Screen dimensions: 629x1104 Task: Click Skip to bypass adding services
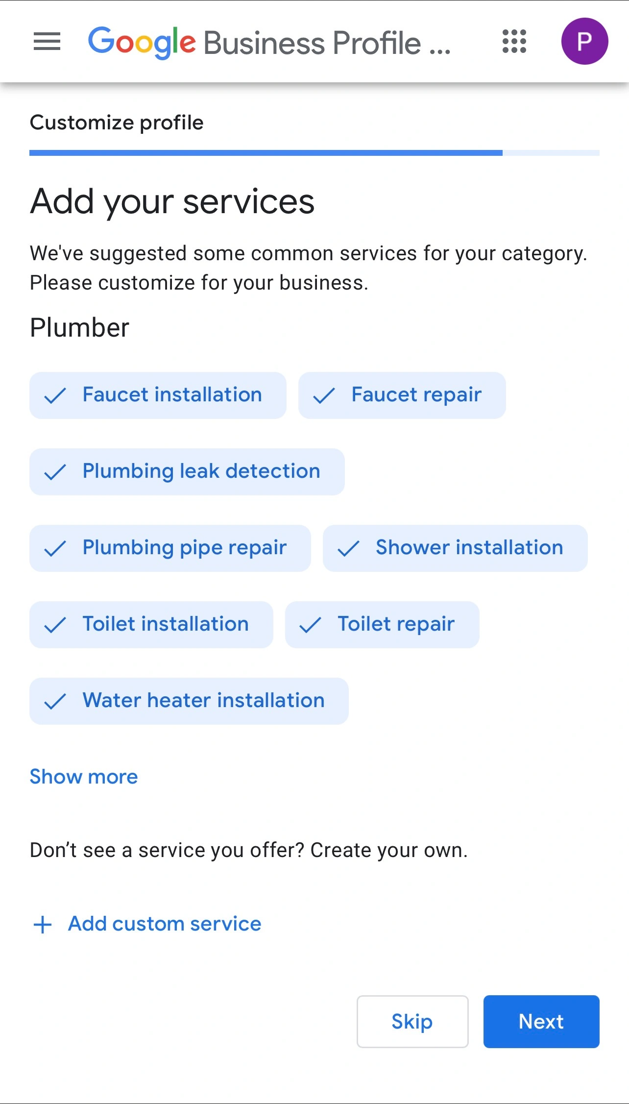coord(412,1022)
